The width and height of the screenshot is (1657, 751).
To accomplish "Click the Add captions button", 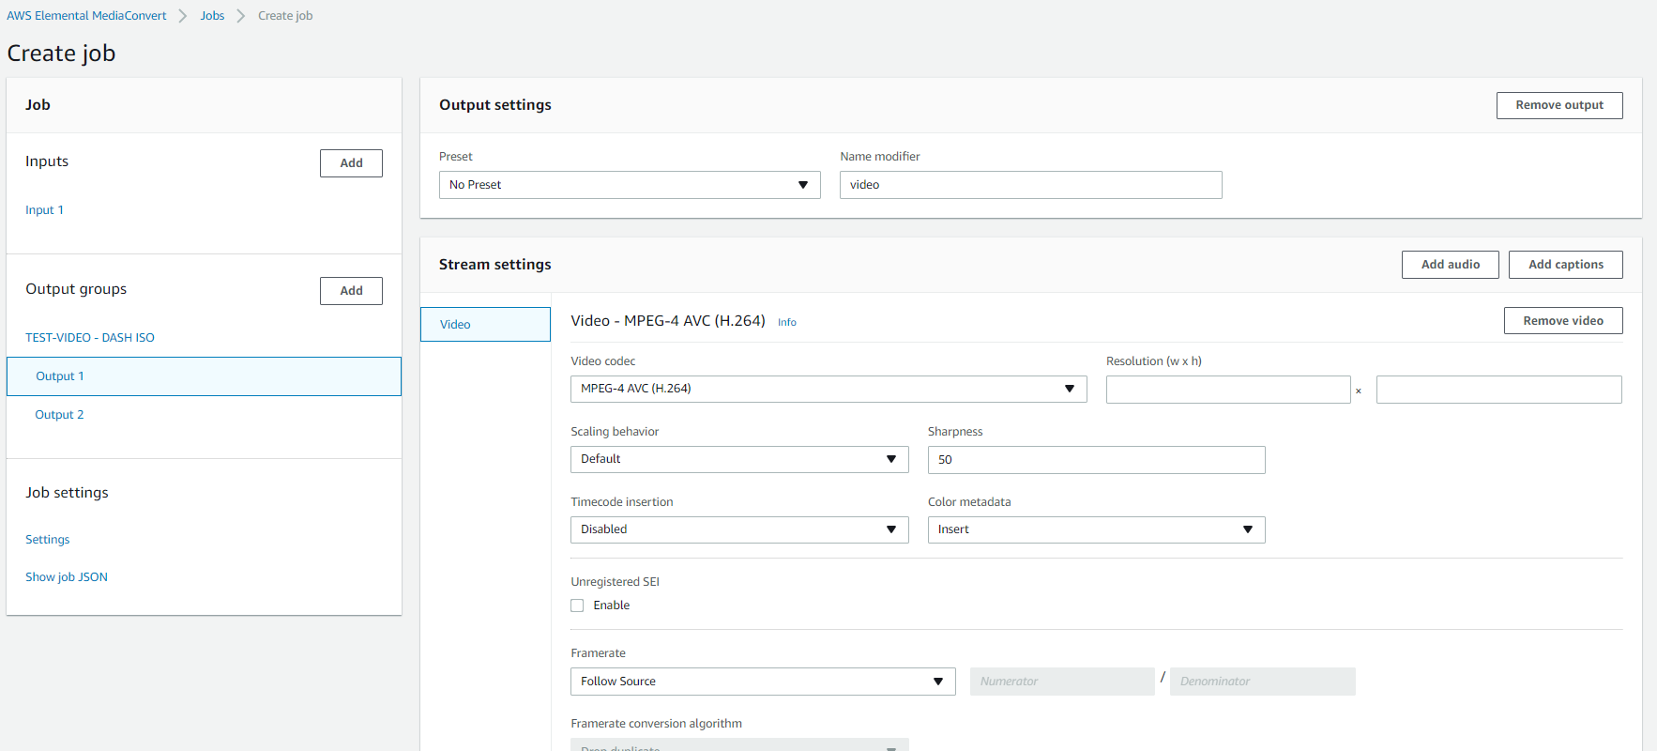I will pyautogui.click(x=1565, y=265).
